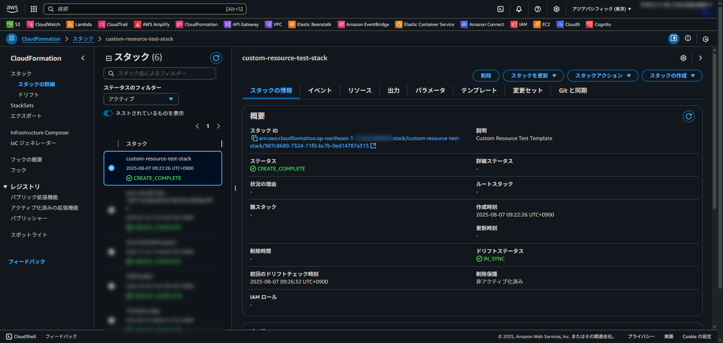This screenshot has height=343, width=723.
Task: Select the custom-resource-test-stack radio button
Action: click(x=111, y=168)
